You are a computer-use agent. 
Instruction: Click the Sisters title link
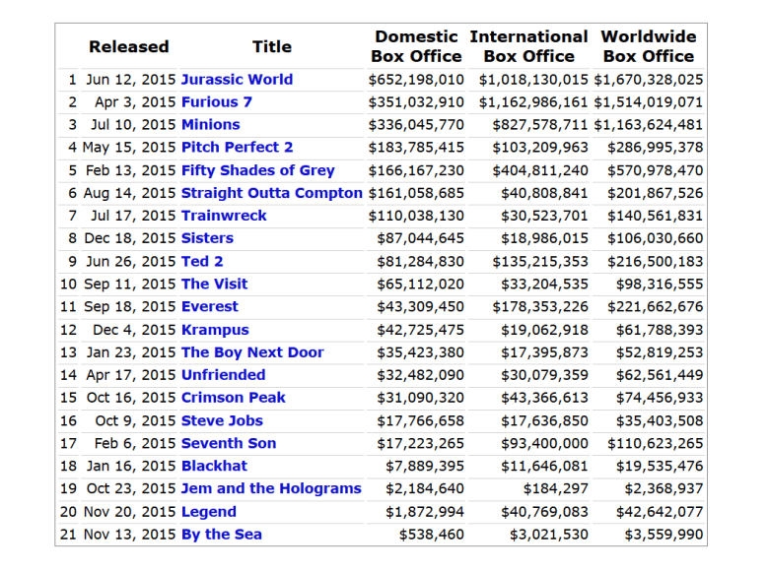(207, 238)
